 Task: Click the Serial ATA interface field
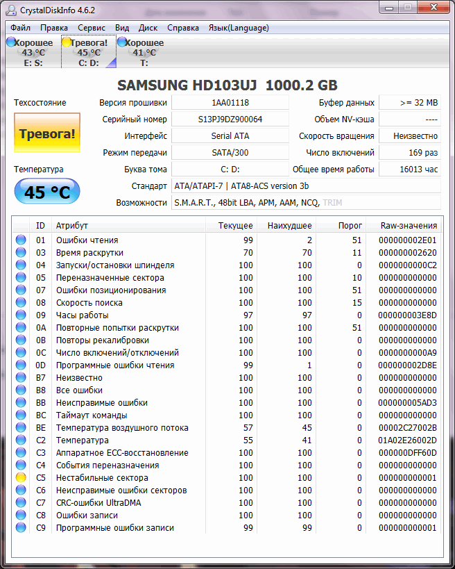pyautogui.click(x=230, y=136)
